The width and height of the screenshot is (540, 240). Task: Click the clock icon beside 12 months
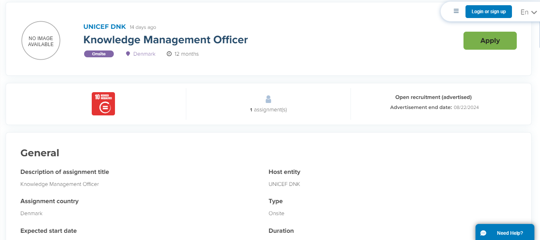point(169,54)
